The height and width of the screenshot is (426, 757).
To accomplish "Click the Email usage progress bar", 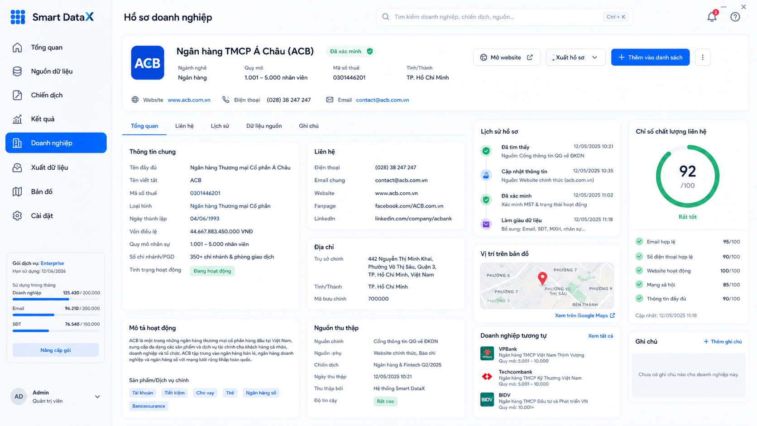I will [56, 315].
